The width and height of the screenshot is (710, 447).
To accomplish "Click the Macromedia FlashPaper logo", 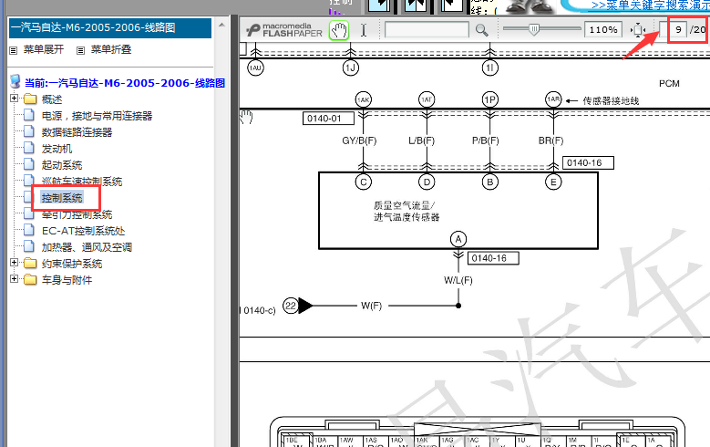I will click(x=284, y=30).
